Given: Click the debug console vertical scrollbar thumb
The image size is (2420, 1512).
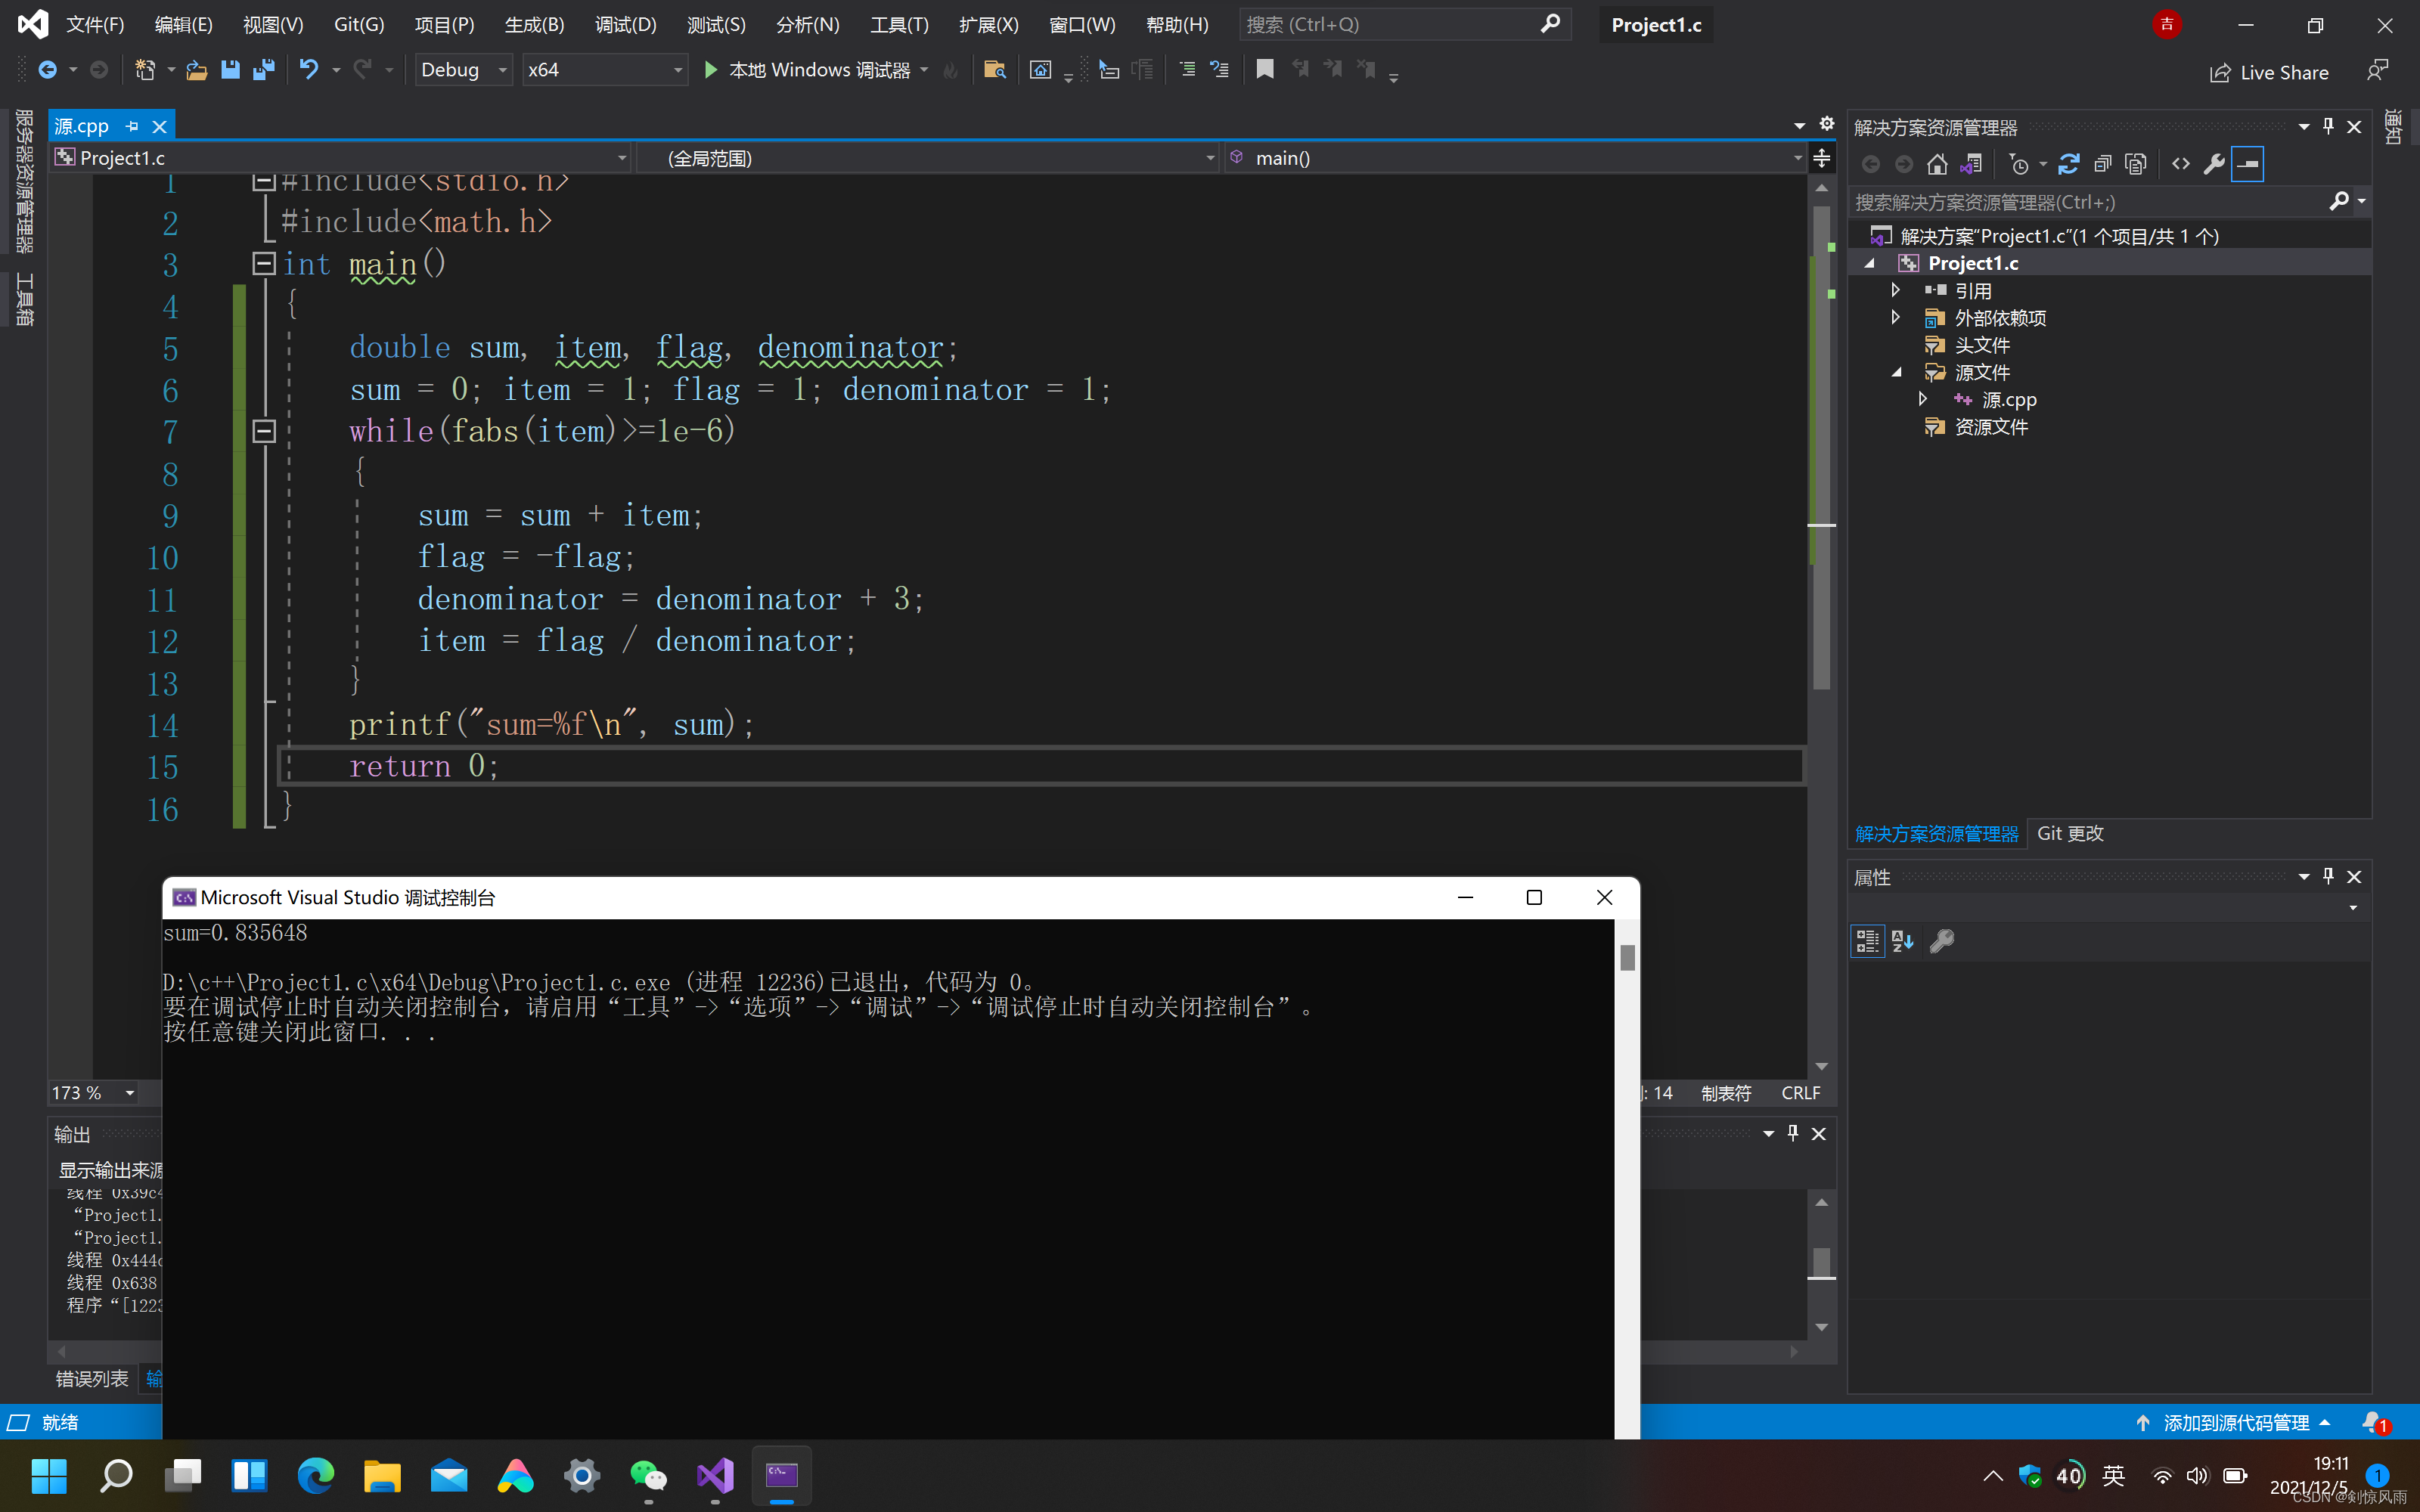Looking at the screenshot, I should tap(1627, 957).
